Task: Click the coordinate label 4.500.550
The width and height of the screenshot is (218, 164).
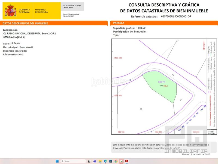Action: [118, 95]
